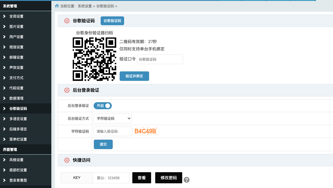Click the 系统管理 sidebar section header
This screenshot has height=188, width=333.
(x=26, y=6)
